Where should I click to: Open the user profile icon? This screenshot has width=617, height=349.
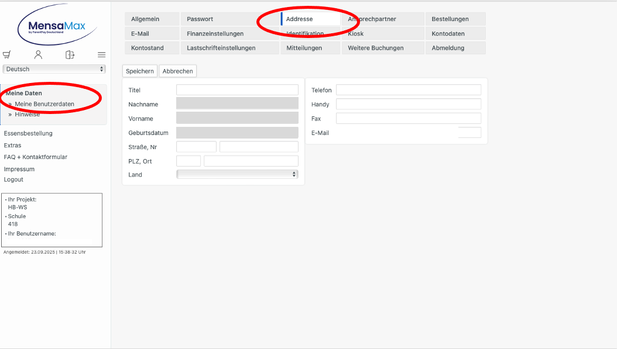pos(38,55)
